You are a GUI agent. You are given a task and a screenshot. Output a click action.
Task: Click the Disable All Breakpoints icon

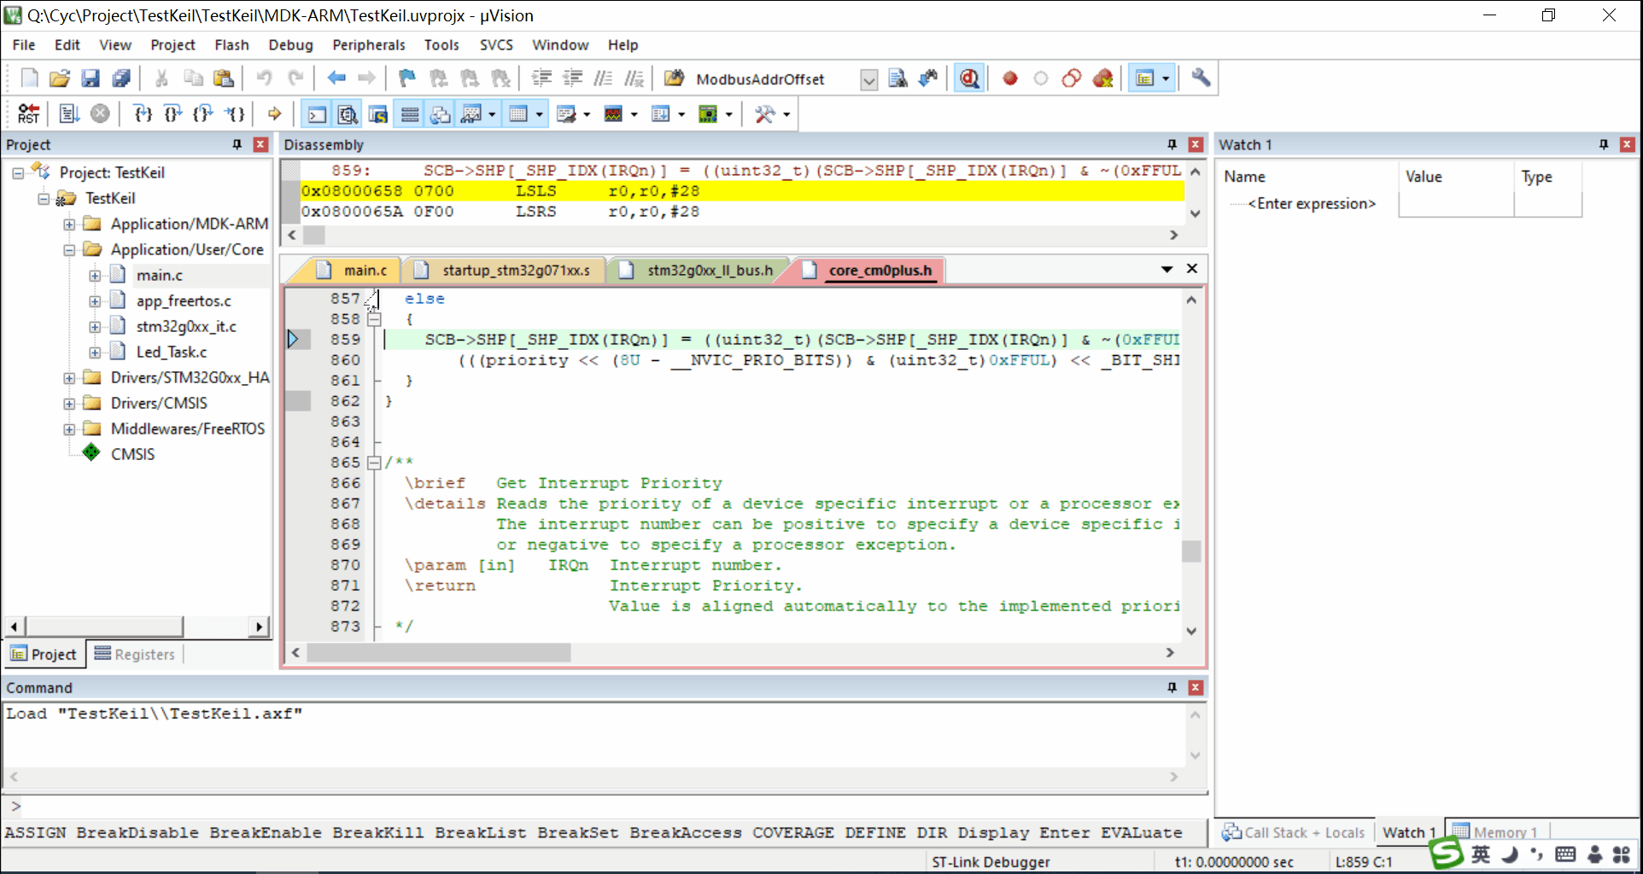click(1072, 79)
